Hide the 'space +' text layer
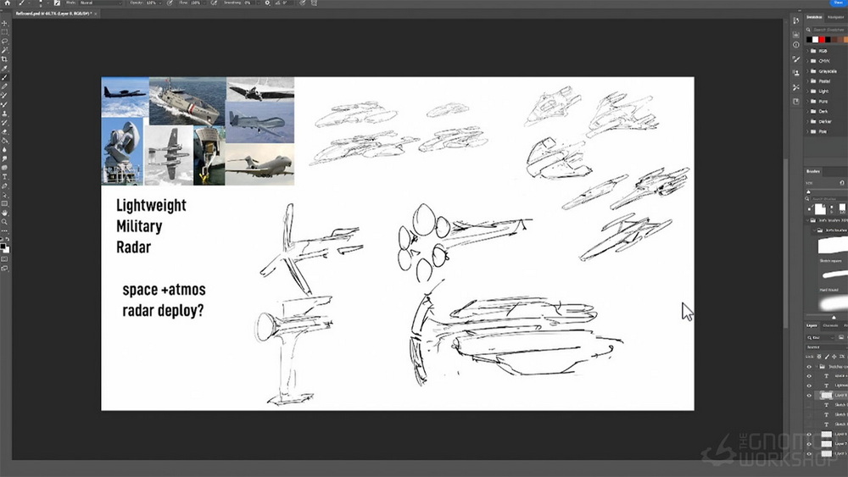This screenshot has height=477, width=848. coord(809,376)
